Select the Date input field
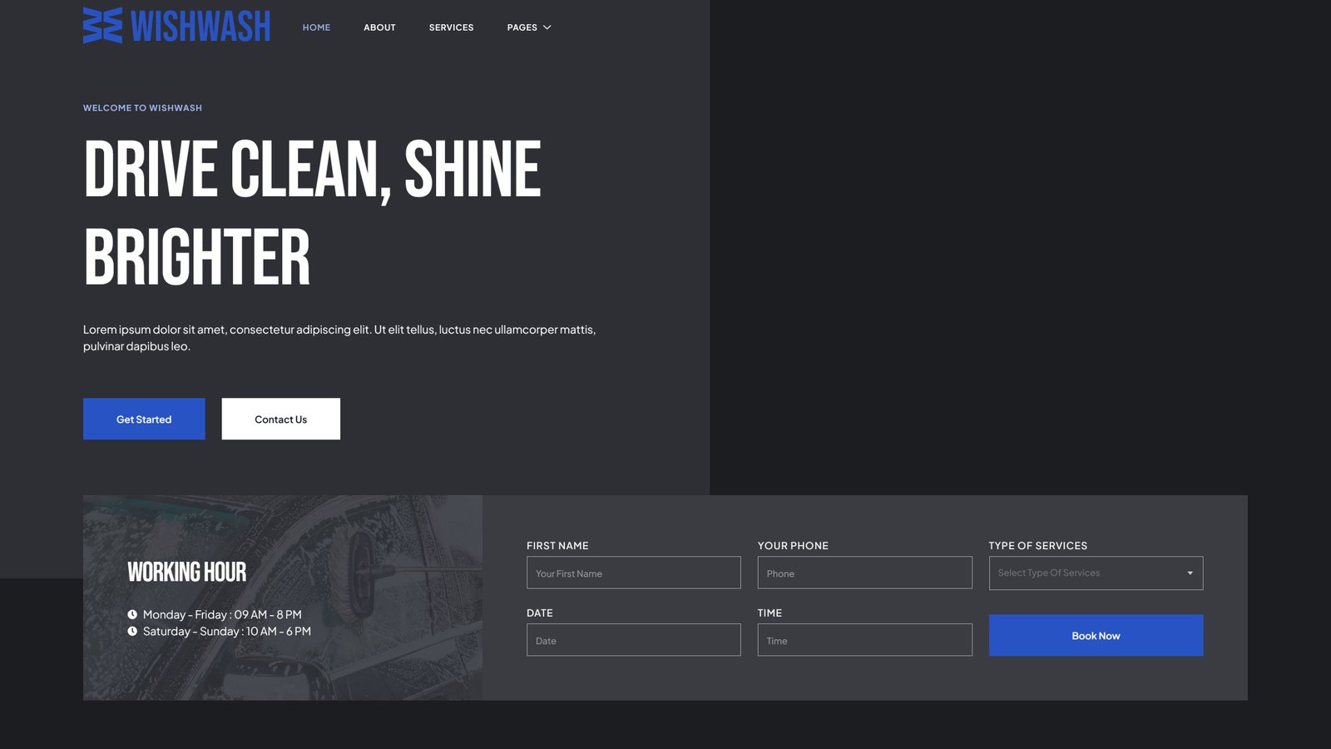 pos(633,640)
